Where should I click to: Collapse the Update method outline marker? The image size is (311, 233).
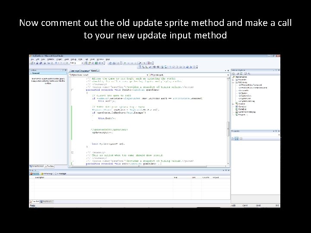point(73,90)
